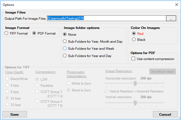The width and height of the screenshot is (181, 120).
Task: Toggle Vertical Resolution = Horizontal Resolution checkbox
Action: 107,91
